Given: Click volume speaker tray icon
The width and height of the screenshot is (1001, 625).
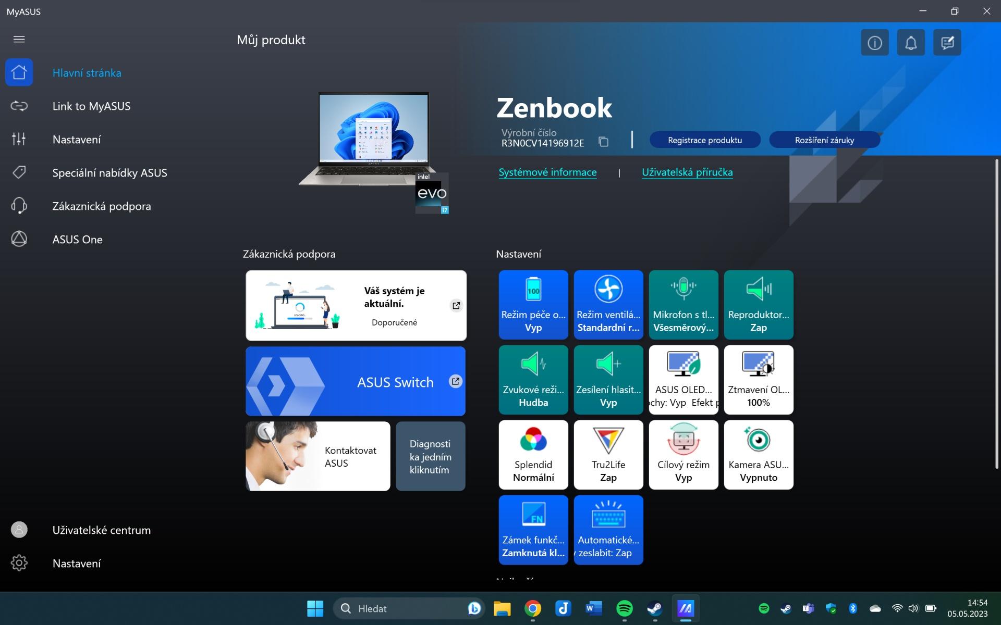Looking at the screenshot, I should coord(913,608).
